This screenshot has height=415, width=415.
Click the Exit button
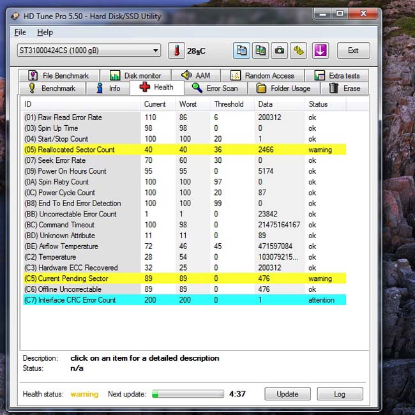pyautogui.click(x=353, y=50)
